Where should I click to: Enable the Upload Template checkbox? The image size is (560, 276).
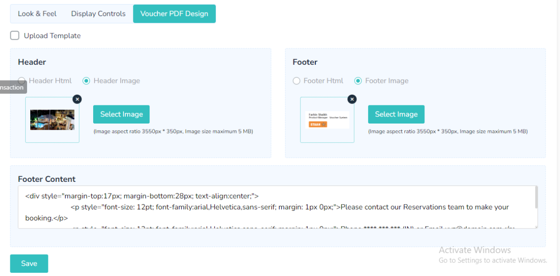coord(15,36)
